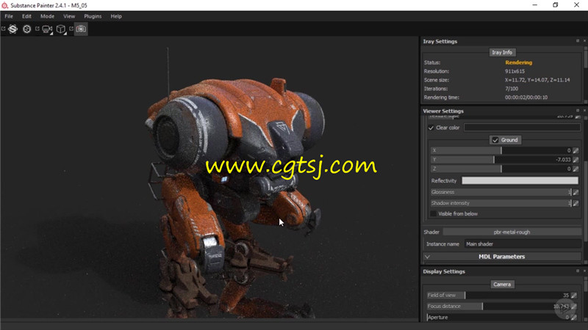The width and height of the screenshot is (588, 330).
Task: Disable the Ground checkbox
Action: click(495, 140)
